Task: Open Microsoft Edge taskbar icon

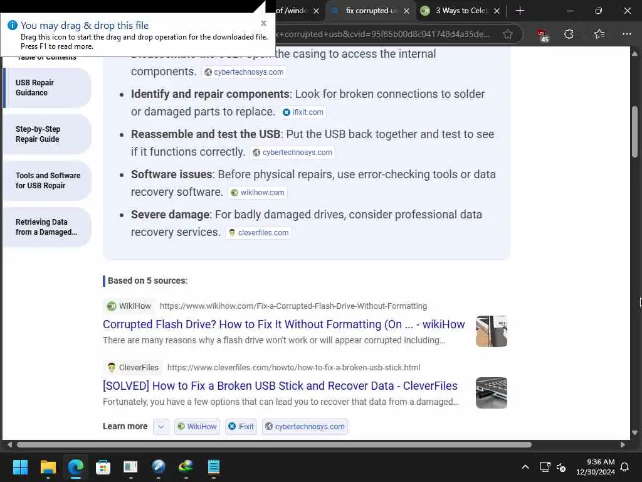Action: pos(76,467)
